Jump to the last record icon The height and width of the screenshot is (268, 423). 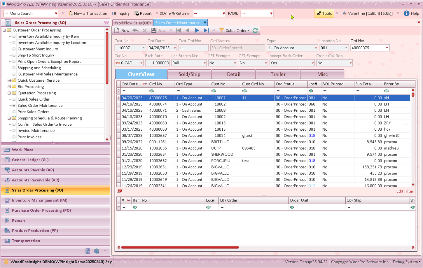(206, 31)
